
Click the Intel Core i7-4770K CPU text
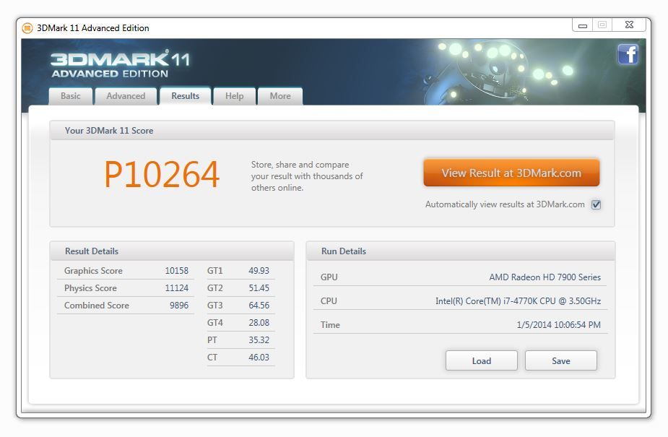(518, 301)
